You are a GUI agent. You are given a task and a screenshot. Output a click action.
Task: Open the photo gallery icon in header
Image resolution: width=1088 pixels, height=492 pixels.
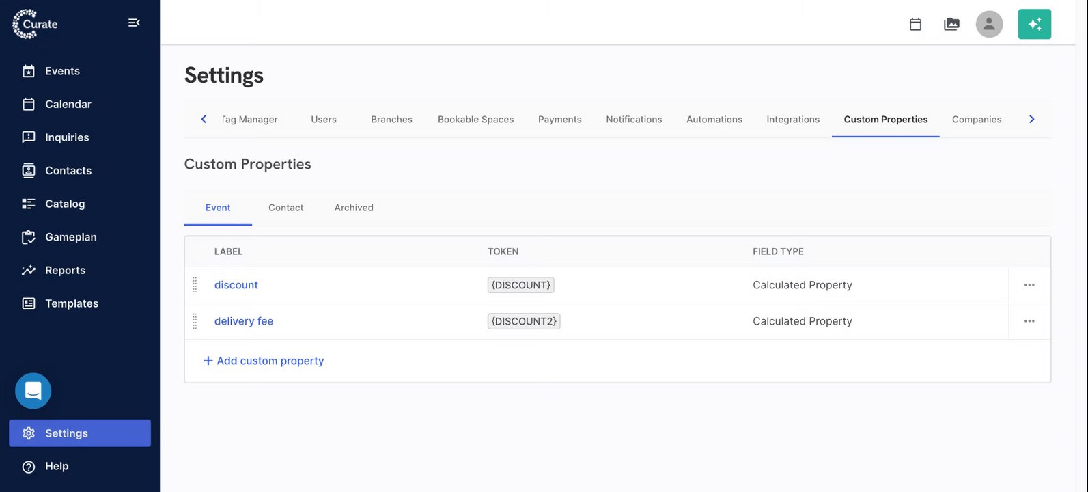point(951,25)
